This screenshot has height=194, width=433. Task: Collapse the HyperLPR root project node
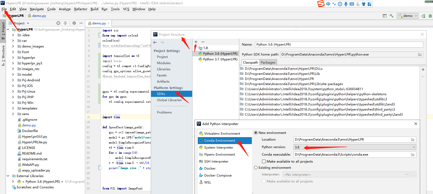tap(8, 30)
